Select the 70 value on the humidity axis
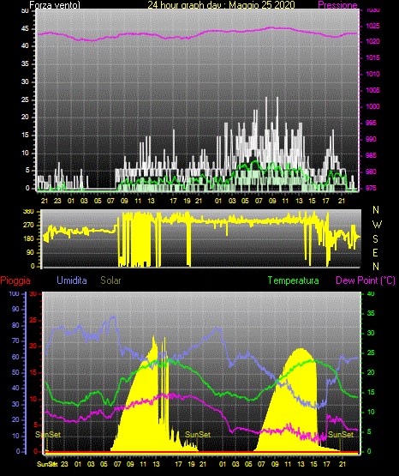Image resolution: width=399 pixels, height=476 pixels. coord(15,340)
